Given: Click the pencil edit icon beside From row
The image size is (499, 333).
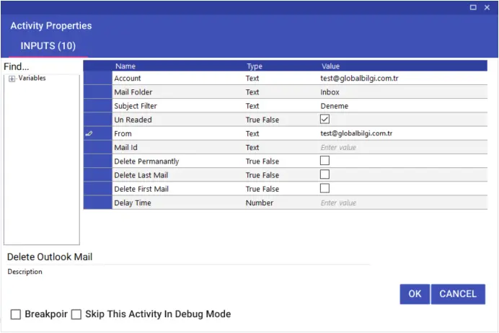Looking at the screenshot, I should click(89, 133).
